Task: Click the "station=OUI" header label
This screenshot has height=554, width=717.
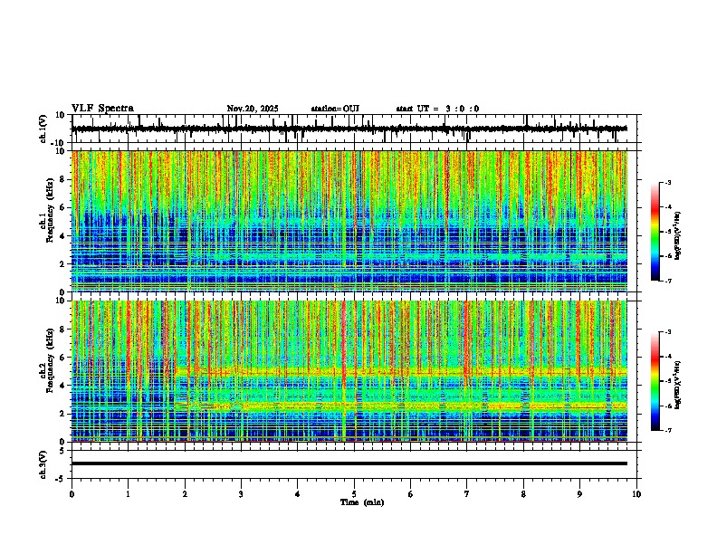Action: [335, 109]
